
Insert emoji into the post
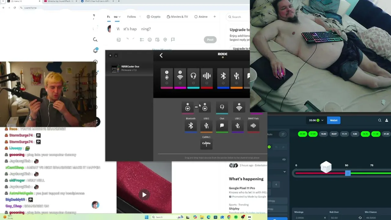coord(150,40)
